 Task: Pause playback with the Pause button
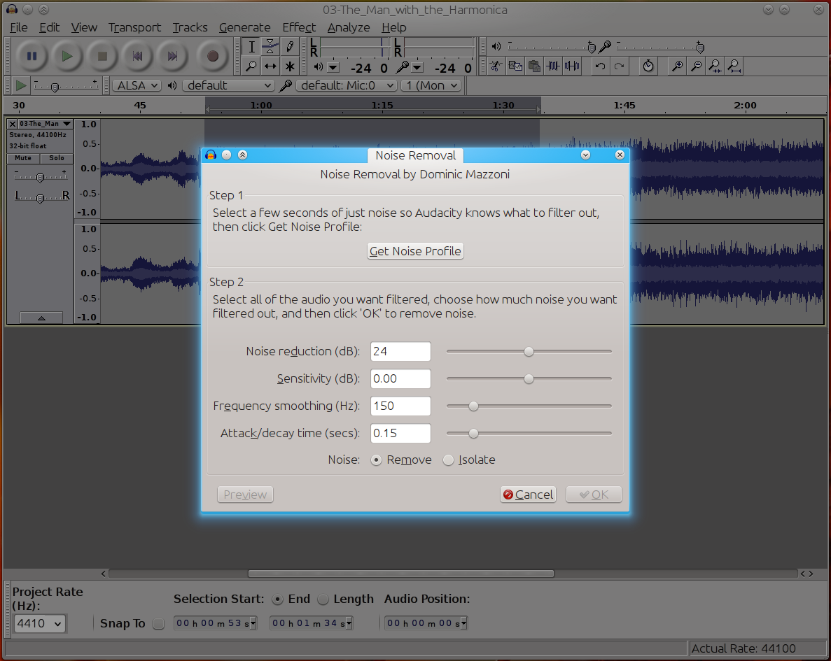tap(32, 56)
